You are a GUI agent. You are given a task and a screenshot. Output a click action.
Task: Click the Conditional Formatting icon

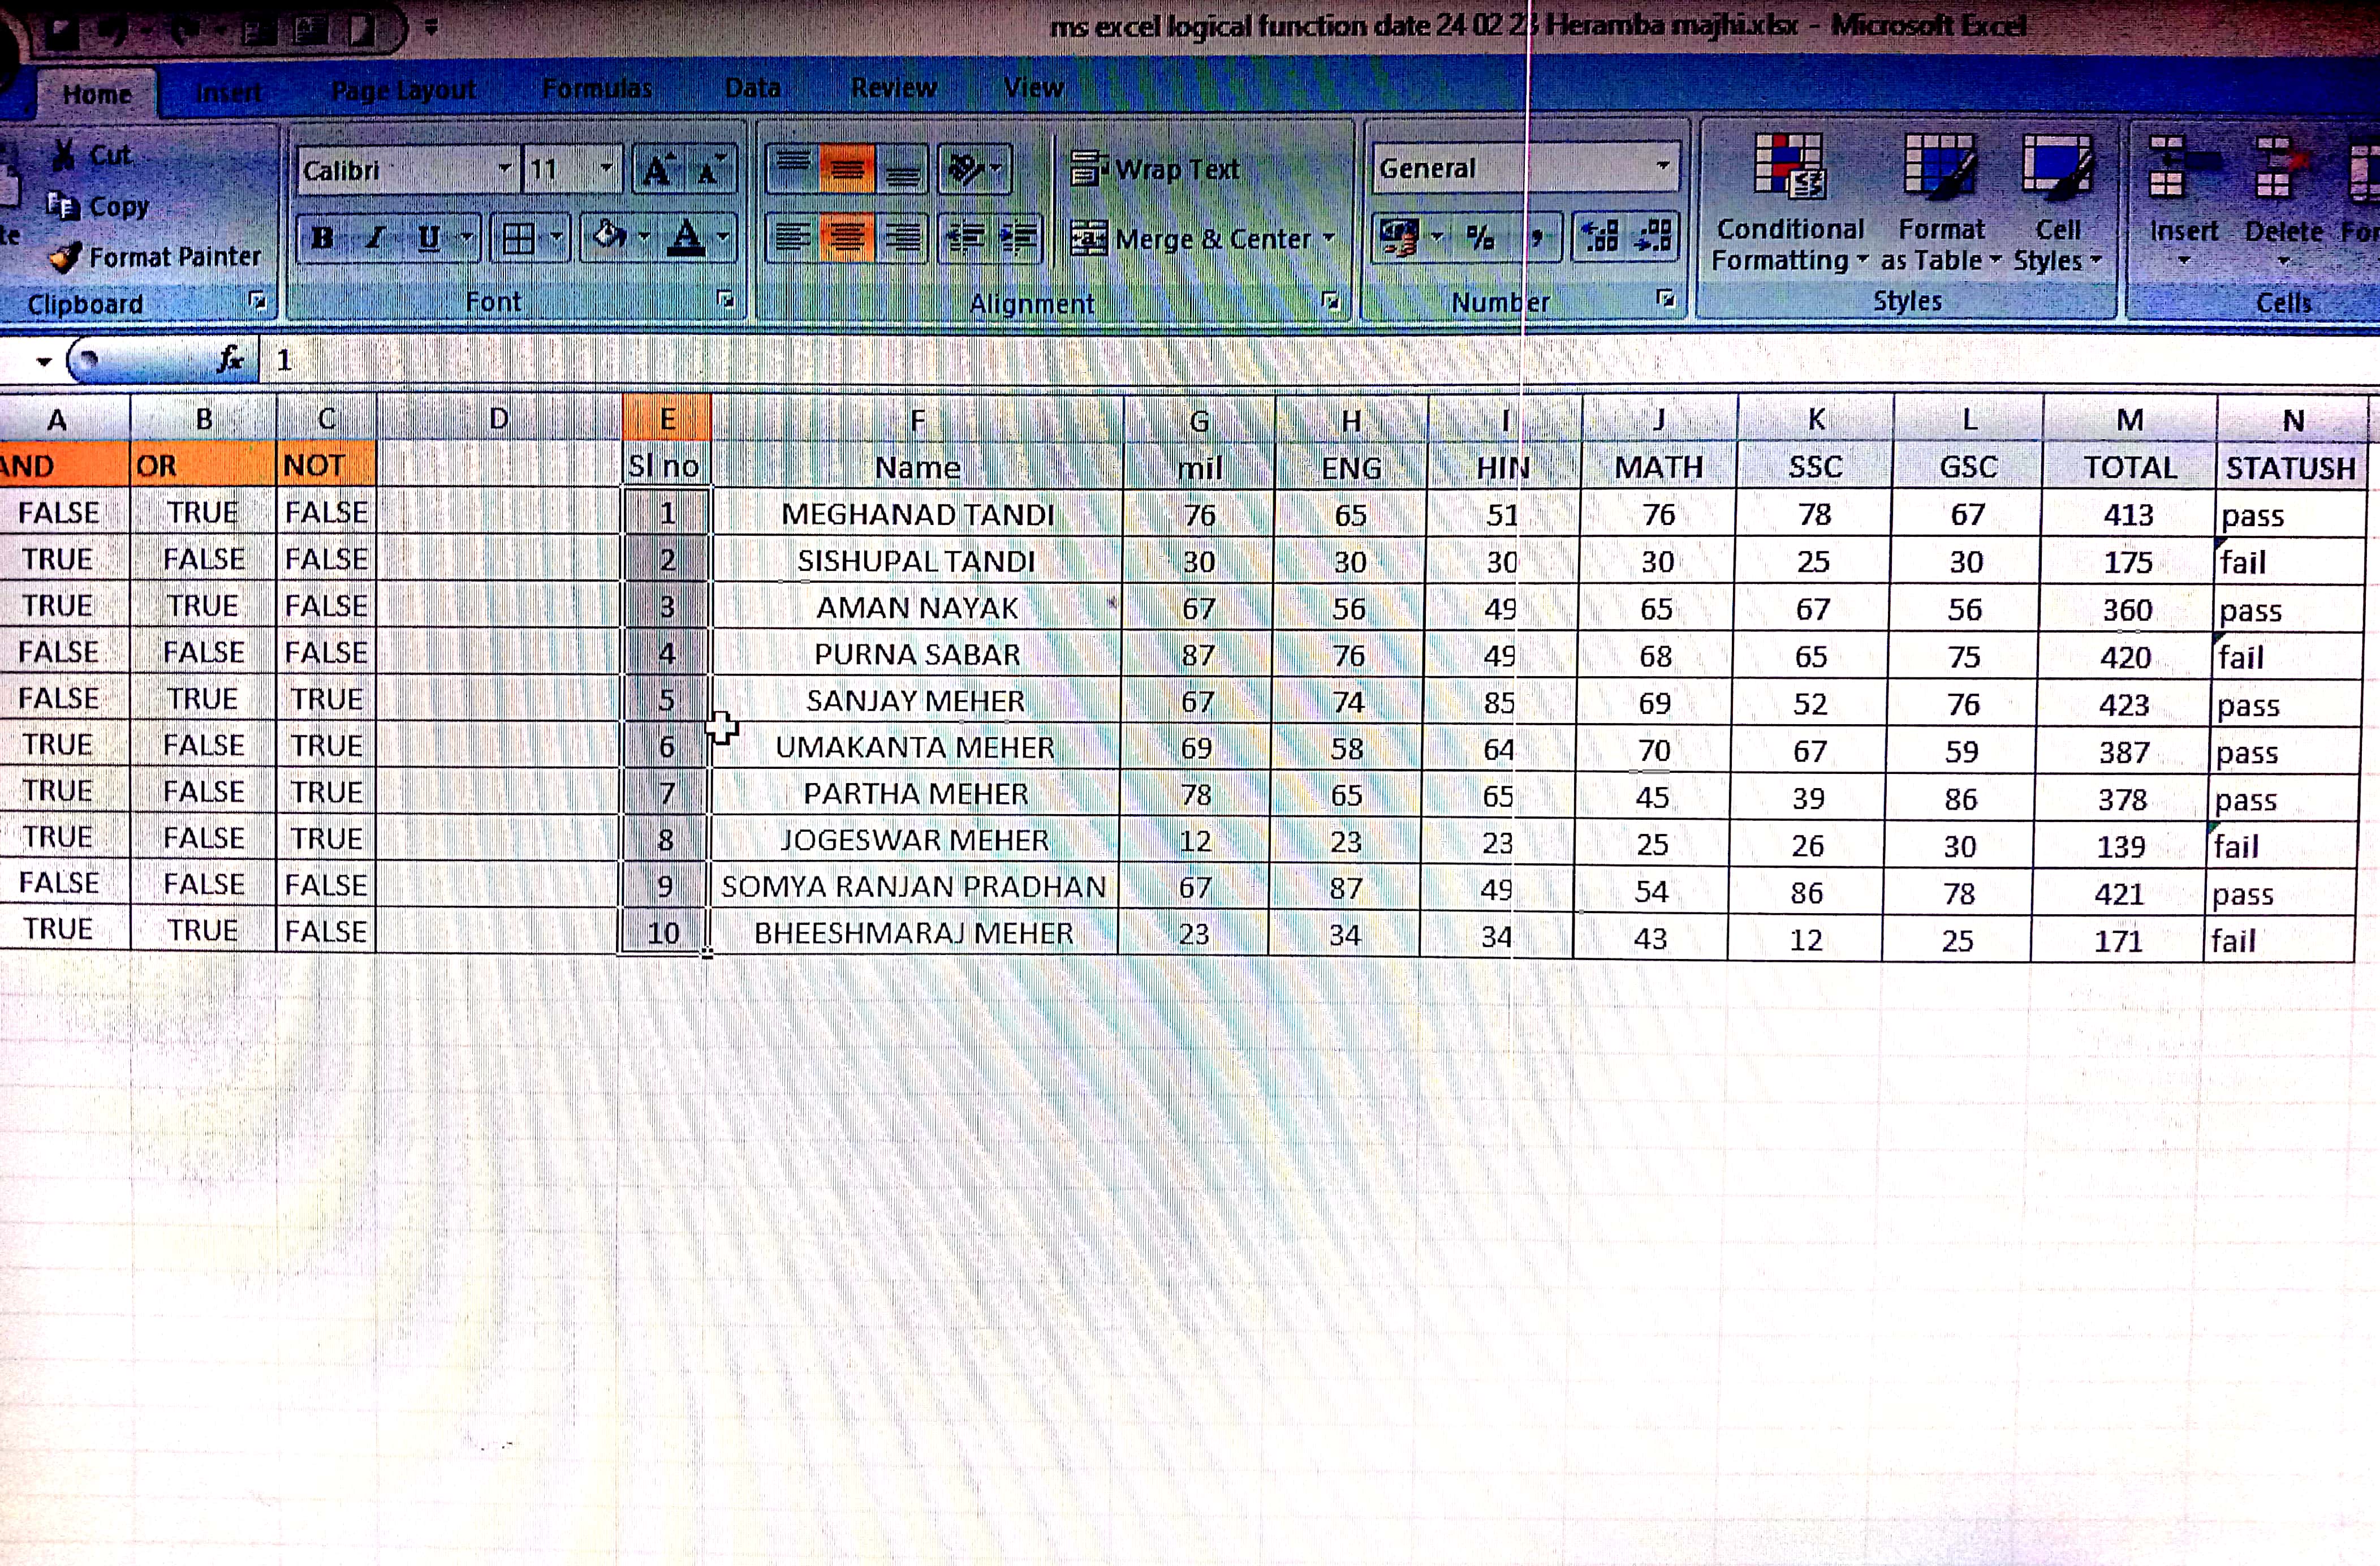(x=1789, y=168)
